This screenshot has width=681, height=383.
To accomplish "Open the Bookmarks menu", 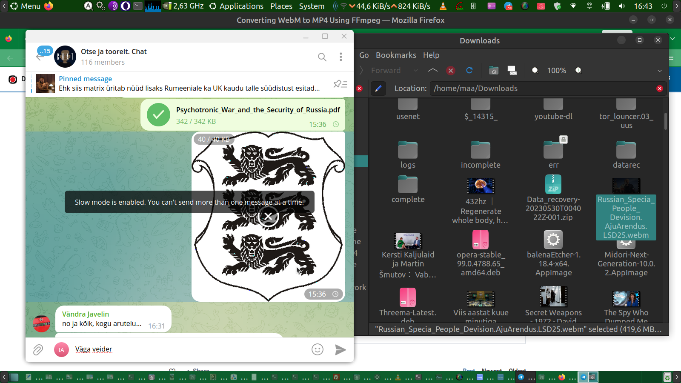I will point(396,55).
